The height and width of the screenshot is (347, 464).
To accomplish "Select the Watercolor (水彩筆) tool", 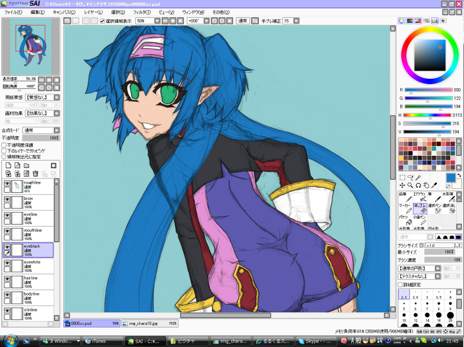I will 448,197.
